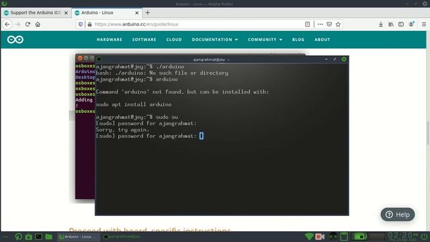Click the power button in taskbar
430x242 pixels.
click(425, 237)
